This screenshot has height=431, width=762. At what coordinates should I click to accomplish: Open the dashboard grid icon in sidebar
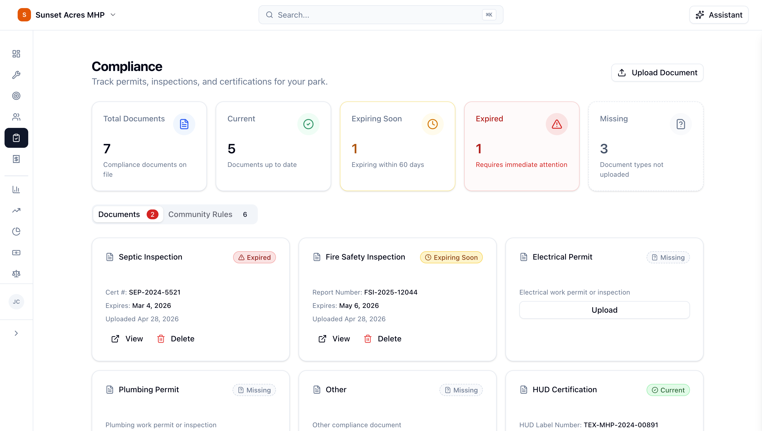point(16,54)
